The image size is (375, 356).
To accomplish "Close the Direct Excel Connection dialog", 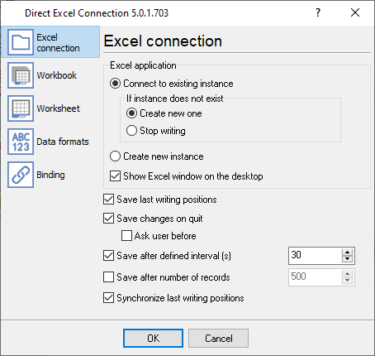I will [355, 12].
